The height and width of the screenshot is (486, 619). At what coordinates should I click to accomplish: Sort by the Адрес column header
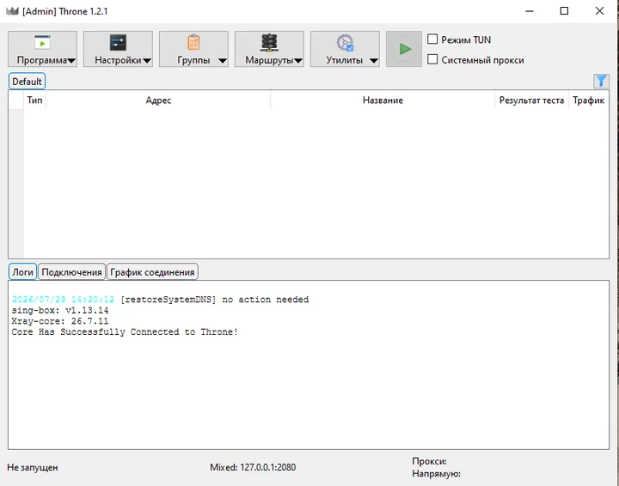pos(158,100)
